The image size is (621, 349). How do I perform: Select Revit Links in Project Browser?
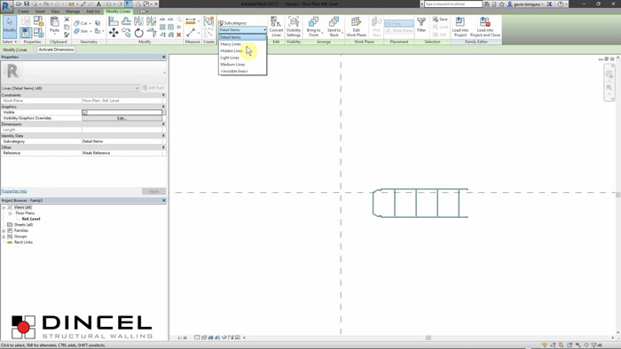[x=23, y=243]
